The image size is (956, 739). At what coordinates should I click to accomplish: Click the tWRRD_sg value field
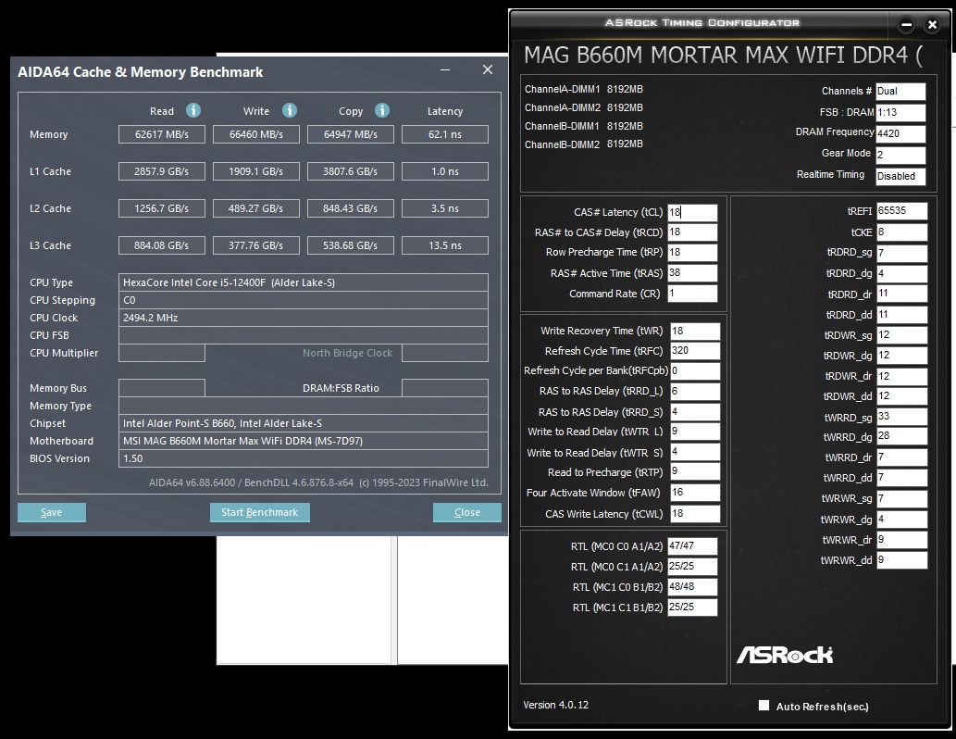point(902,417)
